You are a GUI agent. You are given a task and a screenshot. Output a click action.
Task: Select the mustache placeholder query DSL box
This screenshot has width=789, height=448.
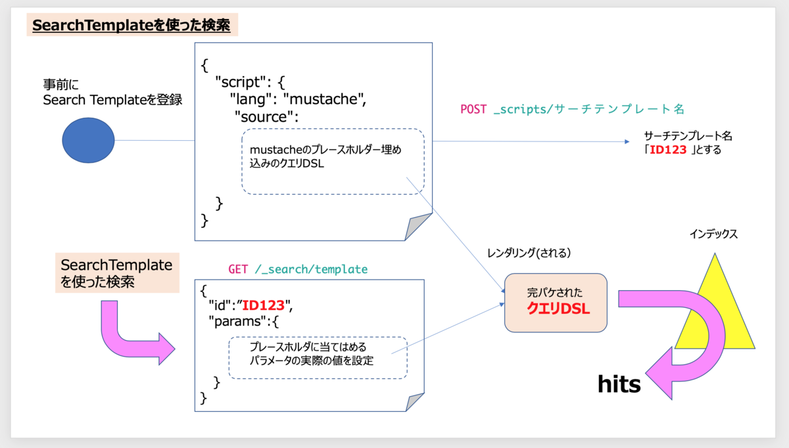(333, 161)
